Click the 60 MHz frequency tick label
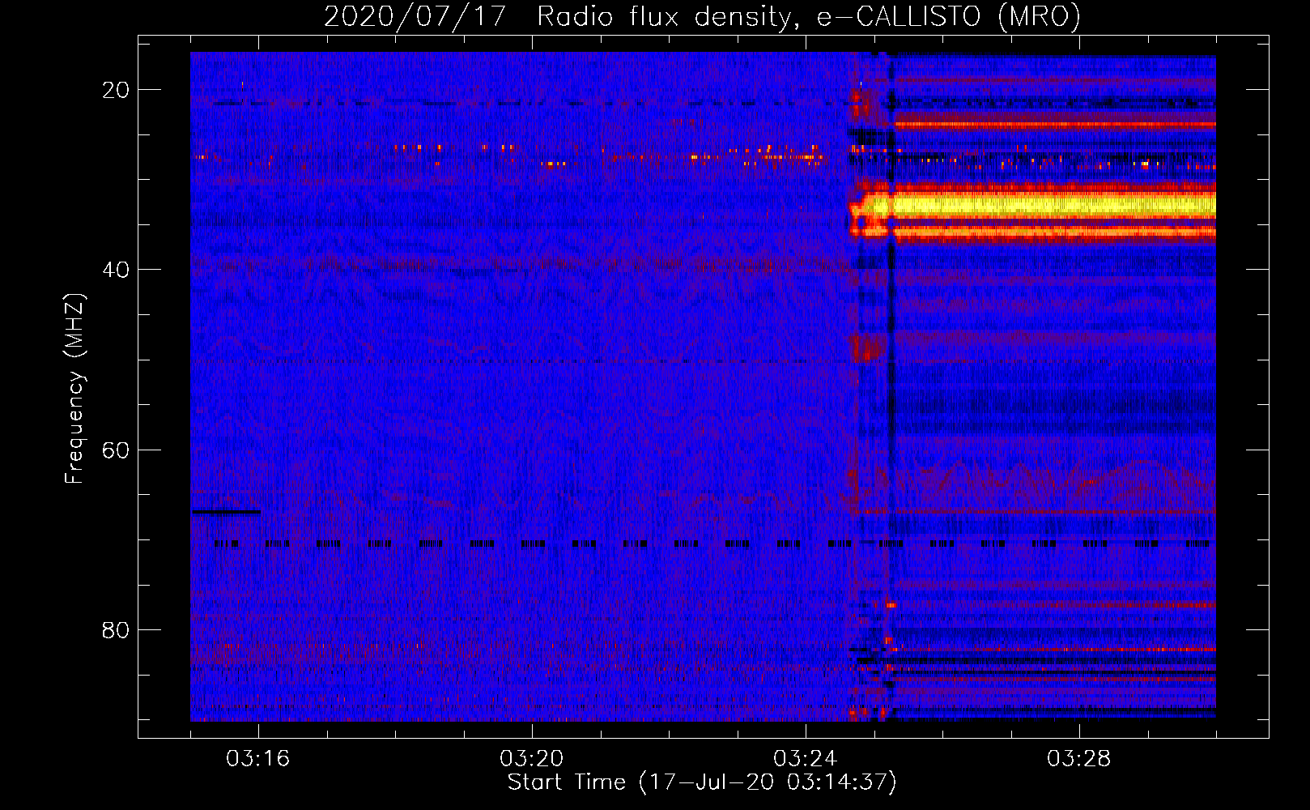The height and width of the screenshot is (810, 1310). pos(117,450)
